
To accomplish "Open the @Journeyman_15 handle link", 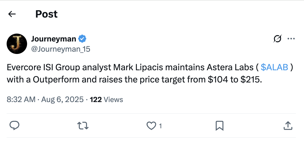I will pyautogui.click(x=61, y=49).
